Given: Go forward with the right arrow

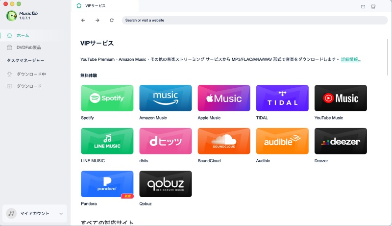Looking at the screenshot, I should tap(97, 20).
